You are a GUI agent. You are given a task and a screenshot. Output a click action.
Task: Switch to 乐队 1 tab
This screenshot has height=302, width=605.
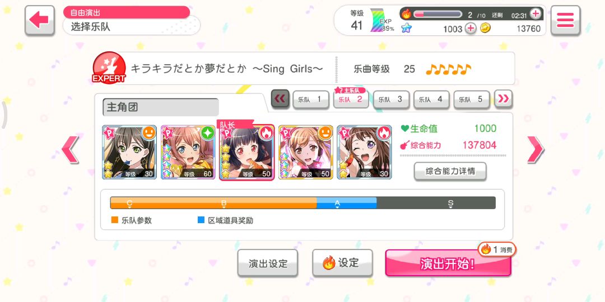click(309, 100)
